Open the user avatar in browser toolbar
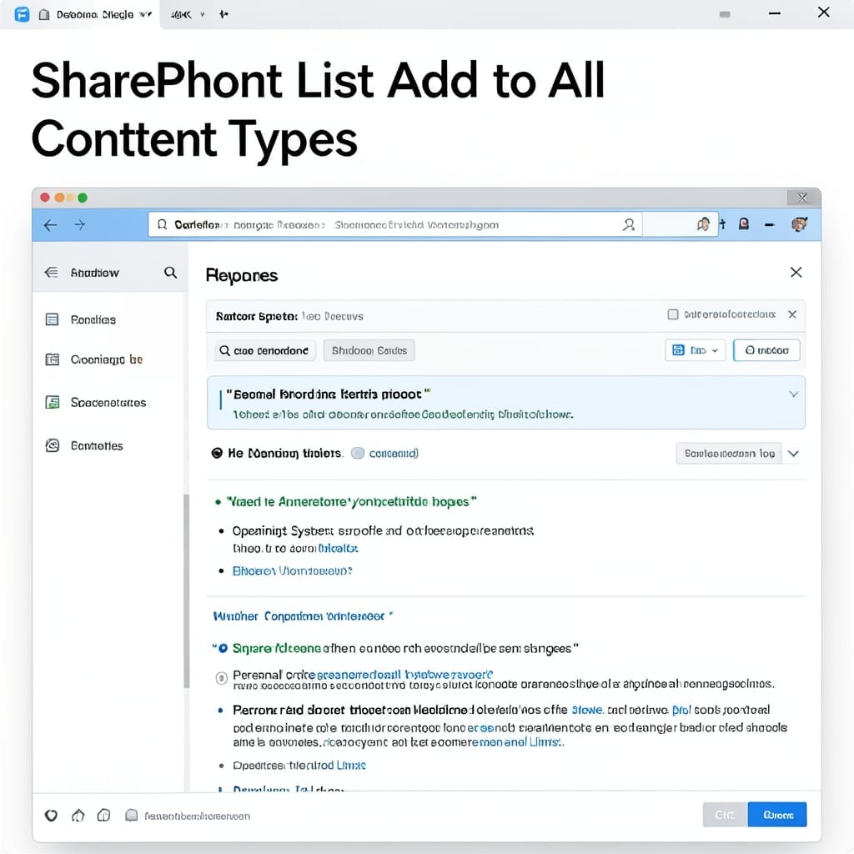 799,224
